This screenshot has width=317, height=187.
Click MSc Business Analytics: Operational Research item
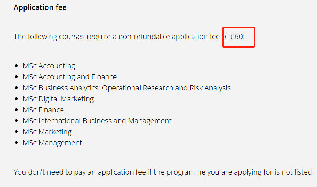click(127, 88)
